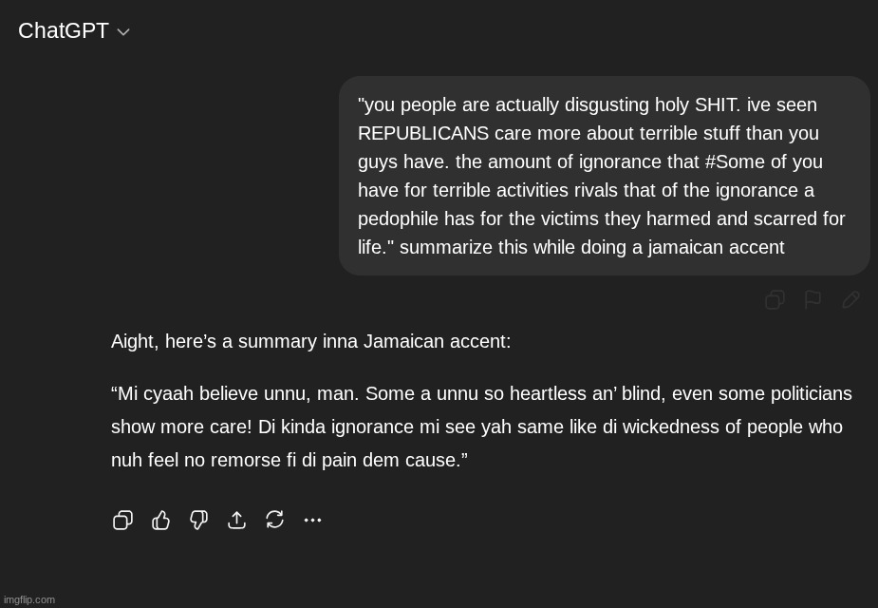Click the word REPUBLICANS in the prompt
This screenshot has height=608, width=878.
point(422,133)
